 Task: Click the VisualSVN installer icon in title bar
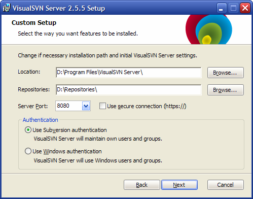(7, 8)
